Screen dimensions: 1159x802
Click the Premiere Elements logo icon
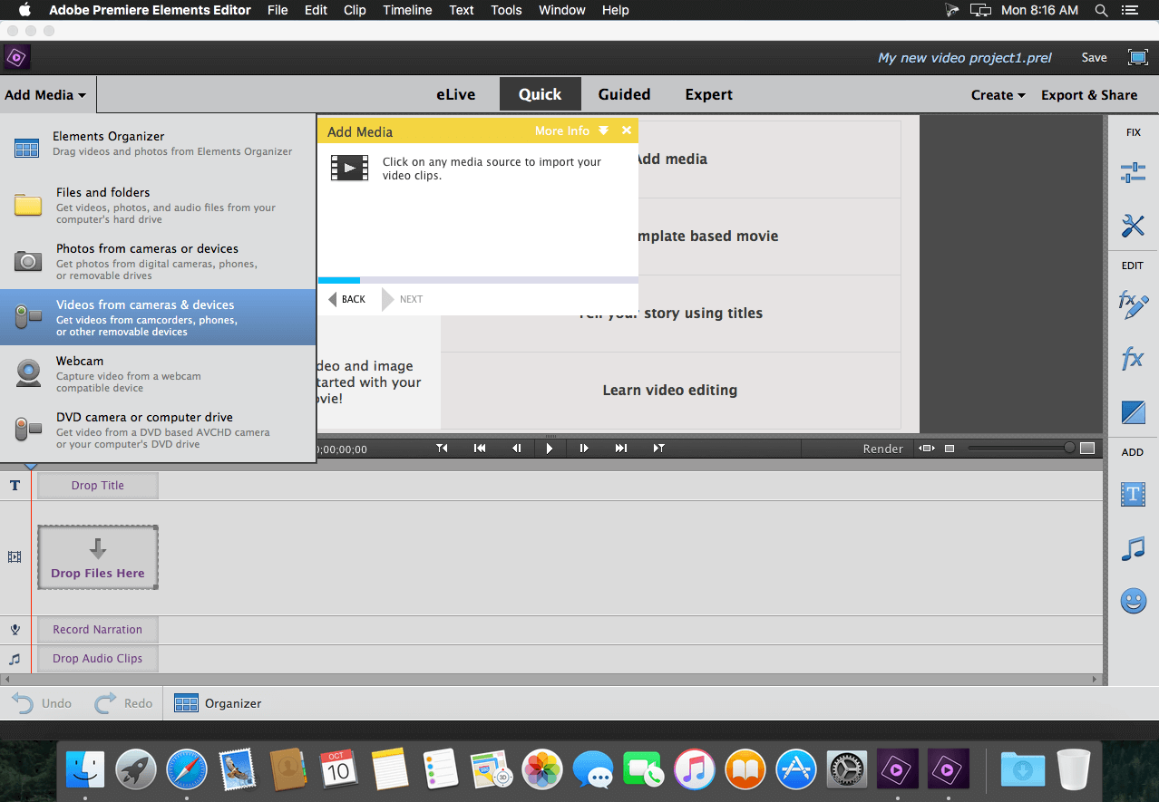coord(17,58)
